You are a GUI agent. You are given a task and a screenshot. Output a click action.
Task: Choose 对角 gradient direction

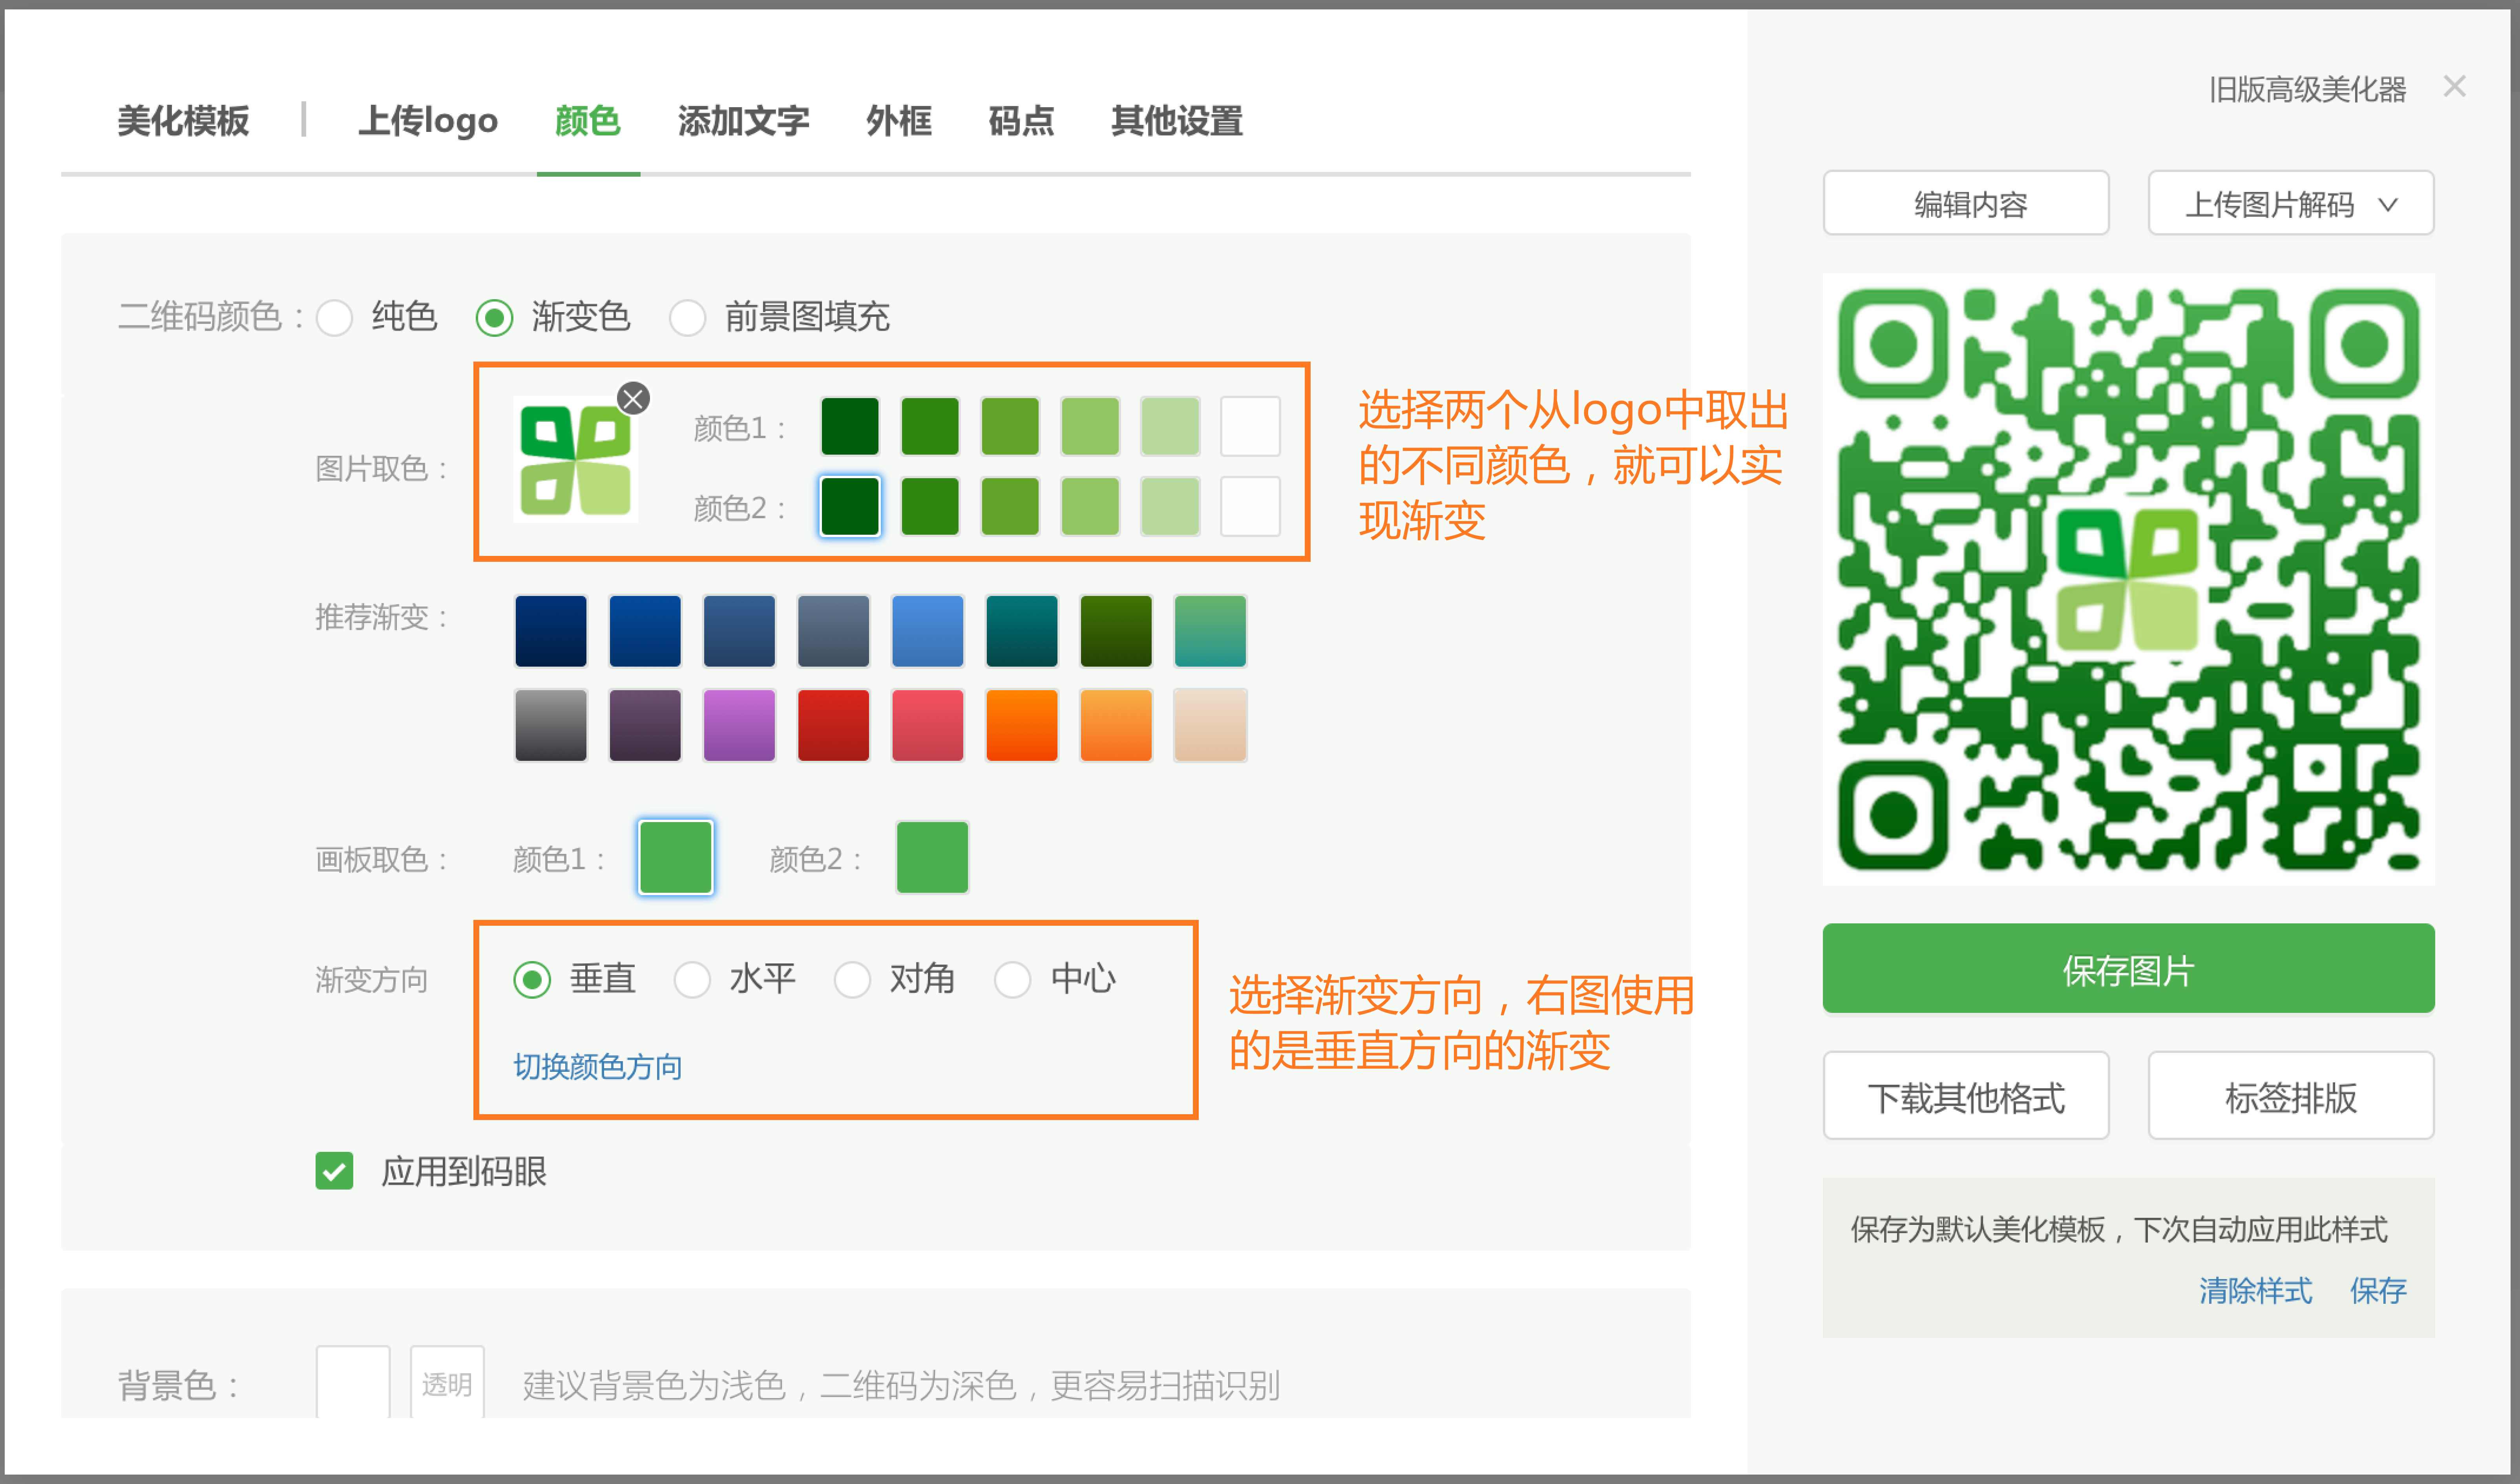(x=852, y=979)
